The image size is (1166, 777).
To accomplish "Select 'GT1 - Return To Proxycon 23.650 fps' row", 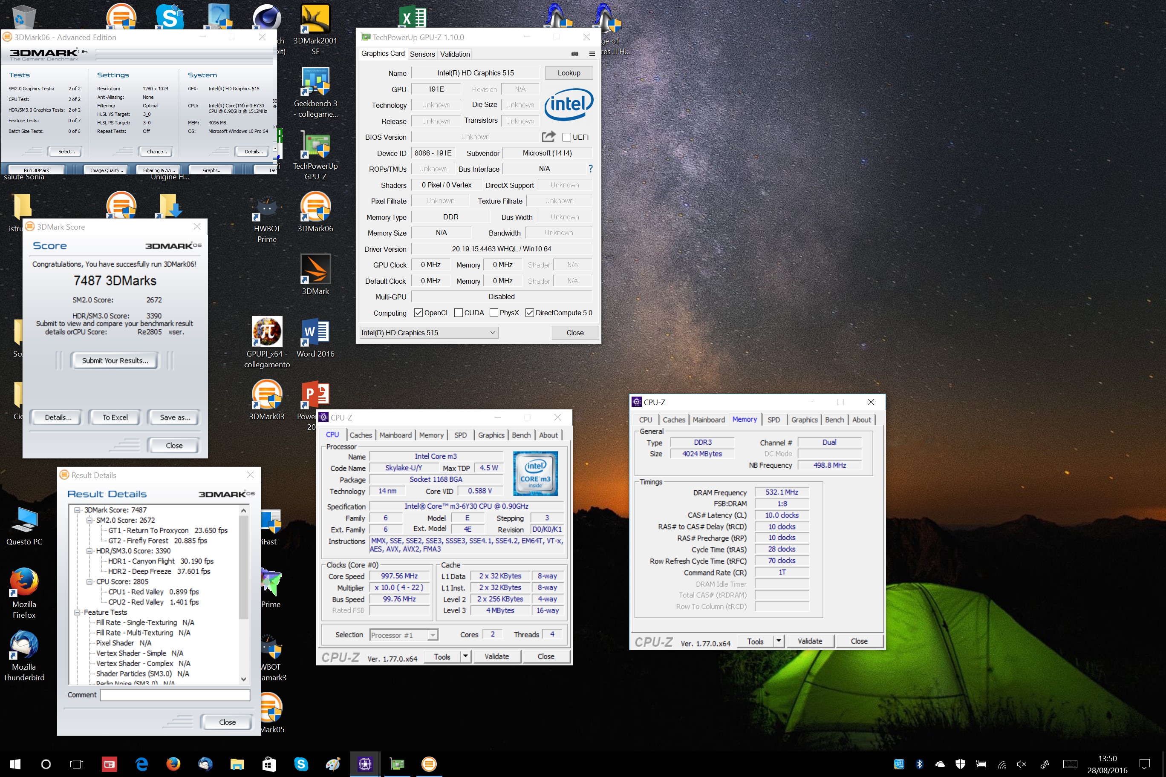I will (x=167, y=530).
